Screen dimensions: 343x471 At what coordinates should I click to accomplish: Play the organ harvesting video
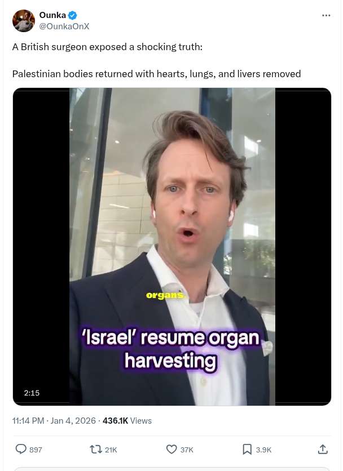(x=172, y=246)
